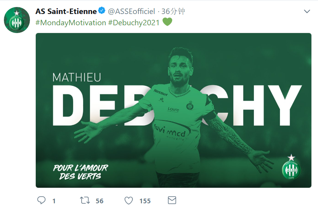Click the like count of 155
The width and height of the screenshot is (318, 213).
[x=145, y=201]
